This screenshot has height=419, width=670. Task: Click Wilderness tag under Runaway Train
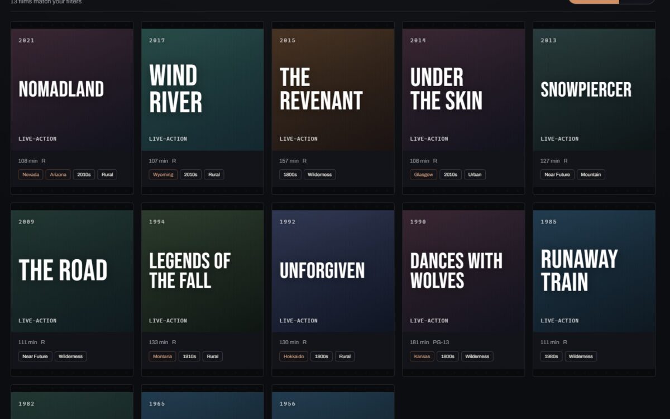[581, 356]
